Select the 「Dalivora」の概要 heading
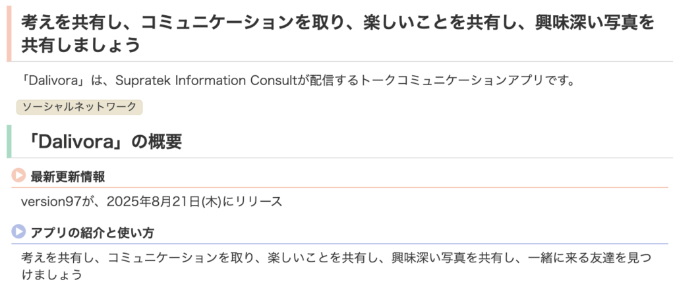This screenshot has height=290, width=675. (103, 142)
